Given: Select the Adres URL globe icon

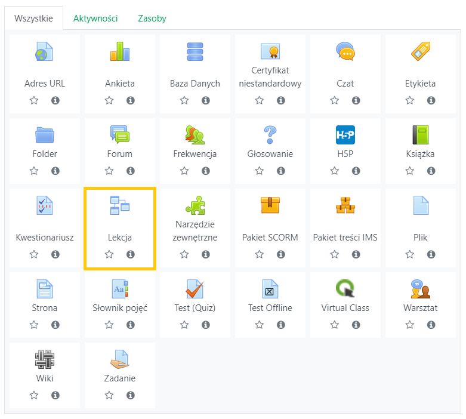Looking at the screenshot, I should pos(44,51).
